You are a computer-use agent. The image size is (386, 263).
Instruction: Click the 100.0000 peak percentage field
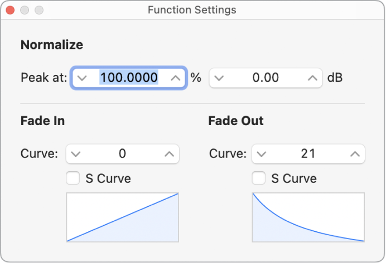[128, 78]
